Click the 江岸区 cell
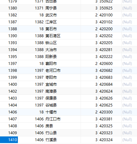 (63, 22)
